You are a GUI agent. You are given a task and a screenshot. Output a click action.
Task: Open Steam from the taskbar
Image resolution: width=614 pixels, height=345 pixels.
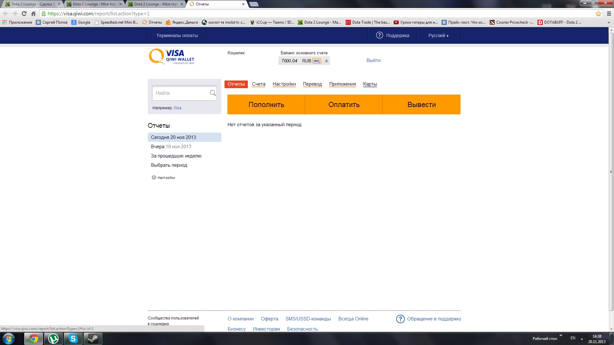click(93, 339)
